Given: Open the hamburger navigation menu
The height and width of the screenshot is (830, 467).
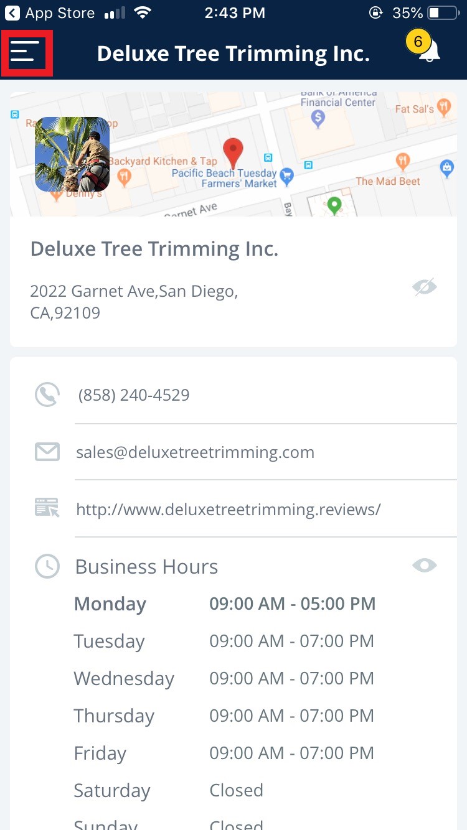Looking at the screenshot, I should click(27, 53).
